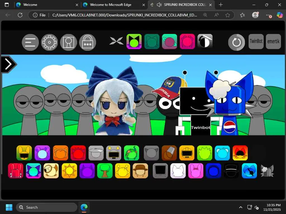Viewport: 286px width, 214px height.
Task: Refresh the page
Action: (x=20, y=15)
